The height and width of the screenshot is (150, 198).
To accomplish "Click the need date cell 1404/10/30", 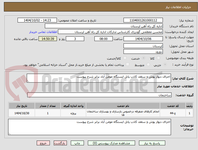I will coord(22,113).
